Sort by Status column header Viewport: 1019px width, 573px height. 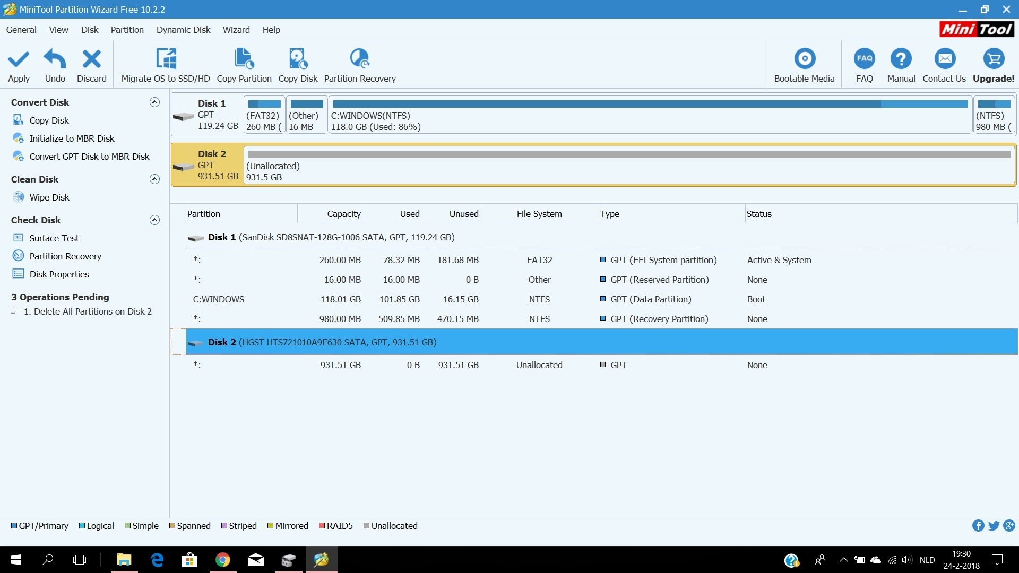(881, 214)
